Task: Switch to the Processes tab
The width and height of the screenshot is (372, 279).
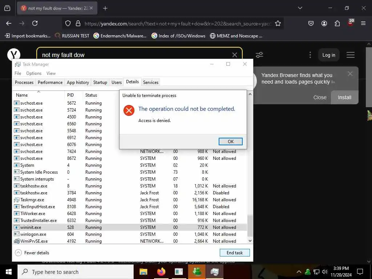Action: [24, 82]
